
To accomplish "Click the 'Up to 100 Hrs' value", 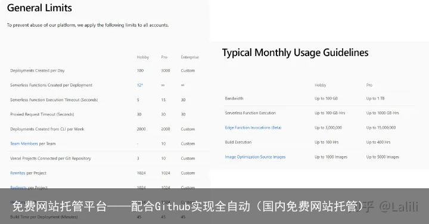I will [x=327, y=142].
